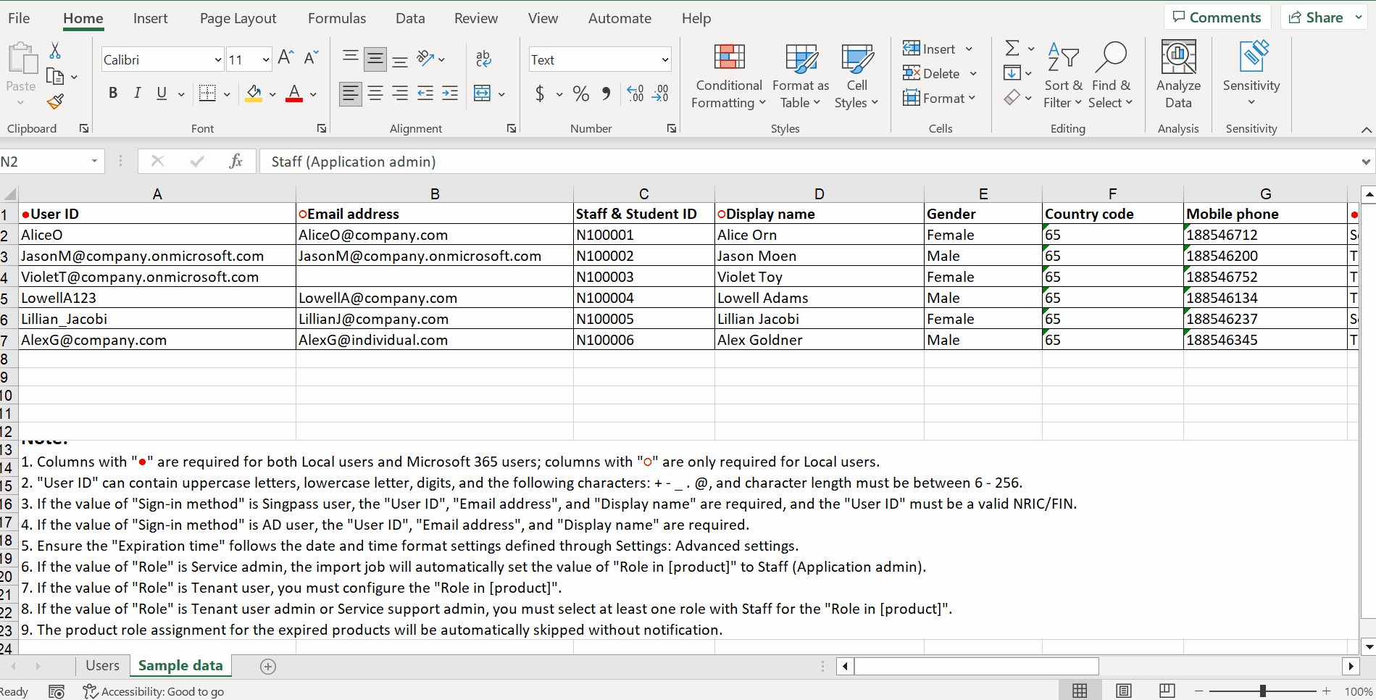Click the Increase Decimal icon
Viewport: 1376px width, 700px height.
[x=635, y=93]
